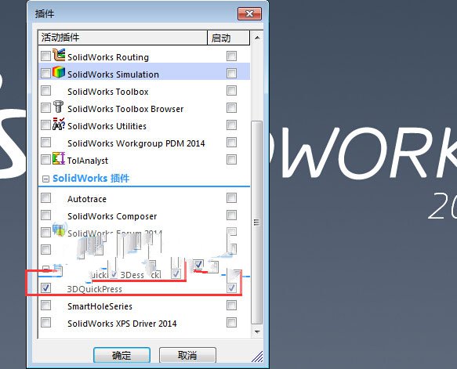Click the 活动插件 column header

click(123, 38)
